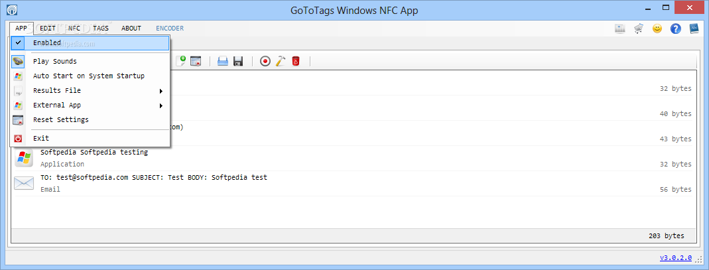The width and height of the screenshot is (709, 270).
Task: Select the 'Softpedia Softpedia testing' record text
Action: 94,153
